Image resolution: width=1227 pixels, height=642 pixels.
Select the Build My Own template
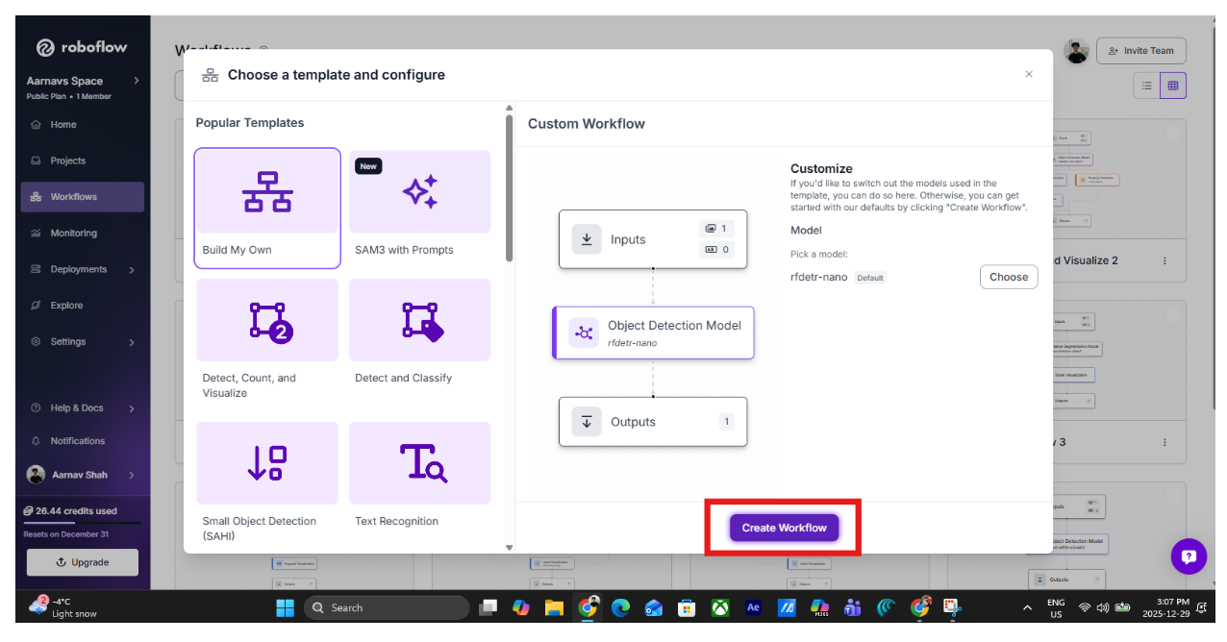tap(267, 208)
